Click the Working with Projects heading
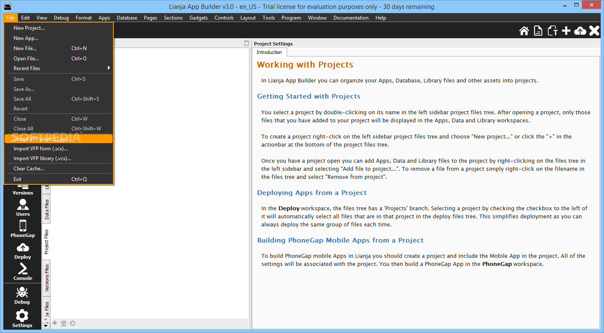Image resolution: width=604 pixels, height=333 pixels. (305, 65)
